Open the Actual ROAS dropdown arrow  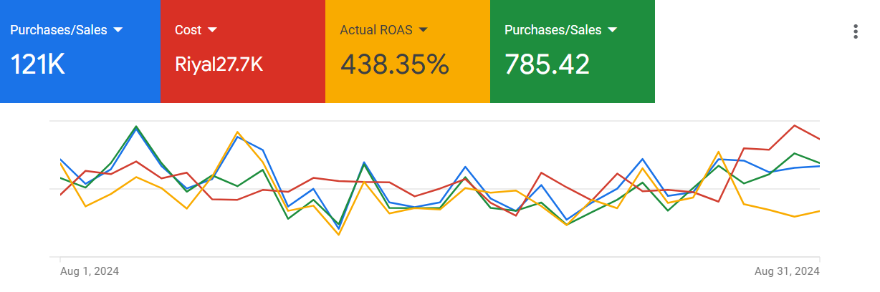click(423, 30)
